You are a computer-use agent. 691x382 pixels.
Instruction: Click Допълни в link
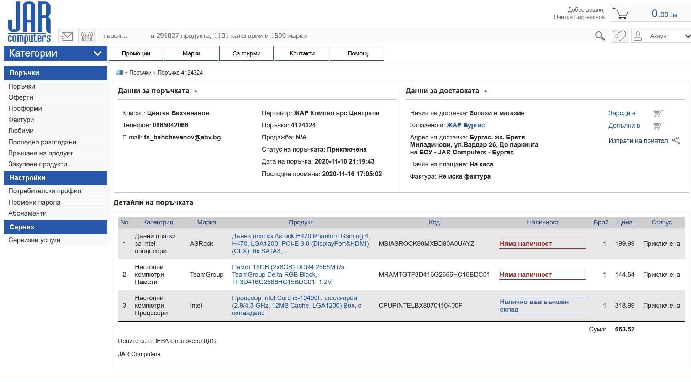[x=624, y=126]
